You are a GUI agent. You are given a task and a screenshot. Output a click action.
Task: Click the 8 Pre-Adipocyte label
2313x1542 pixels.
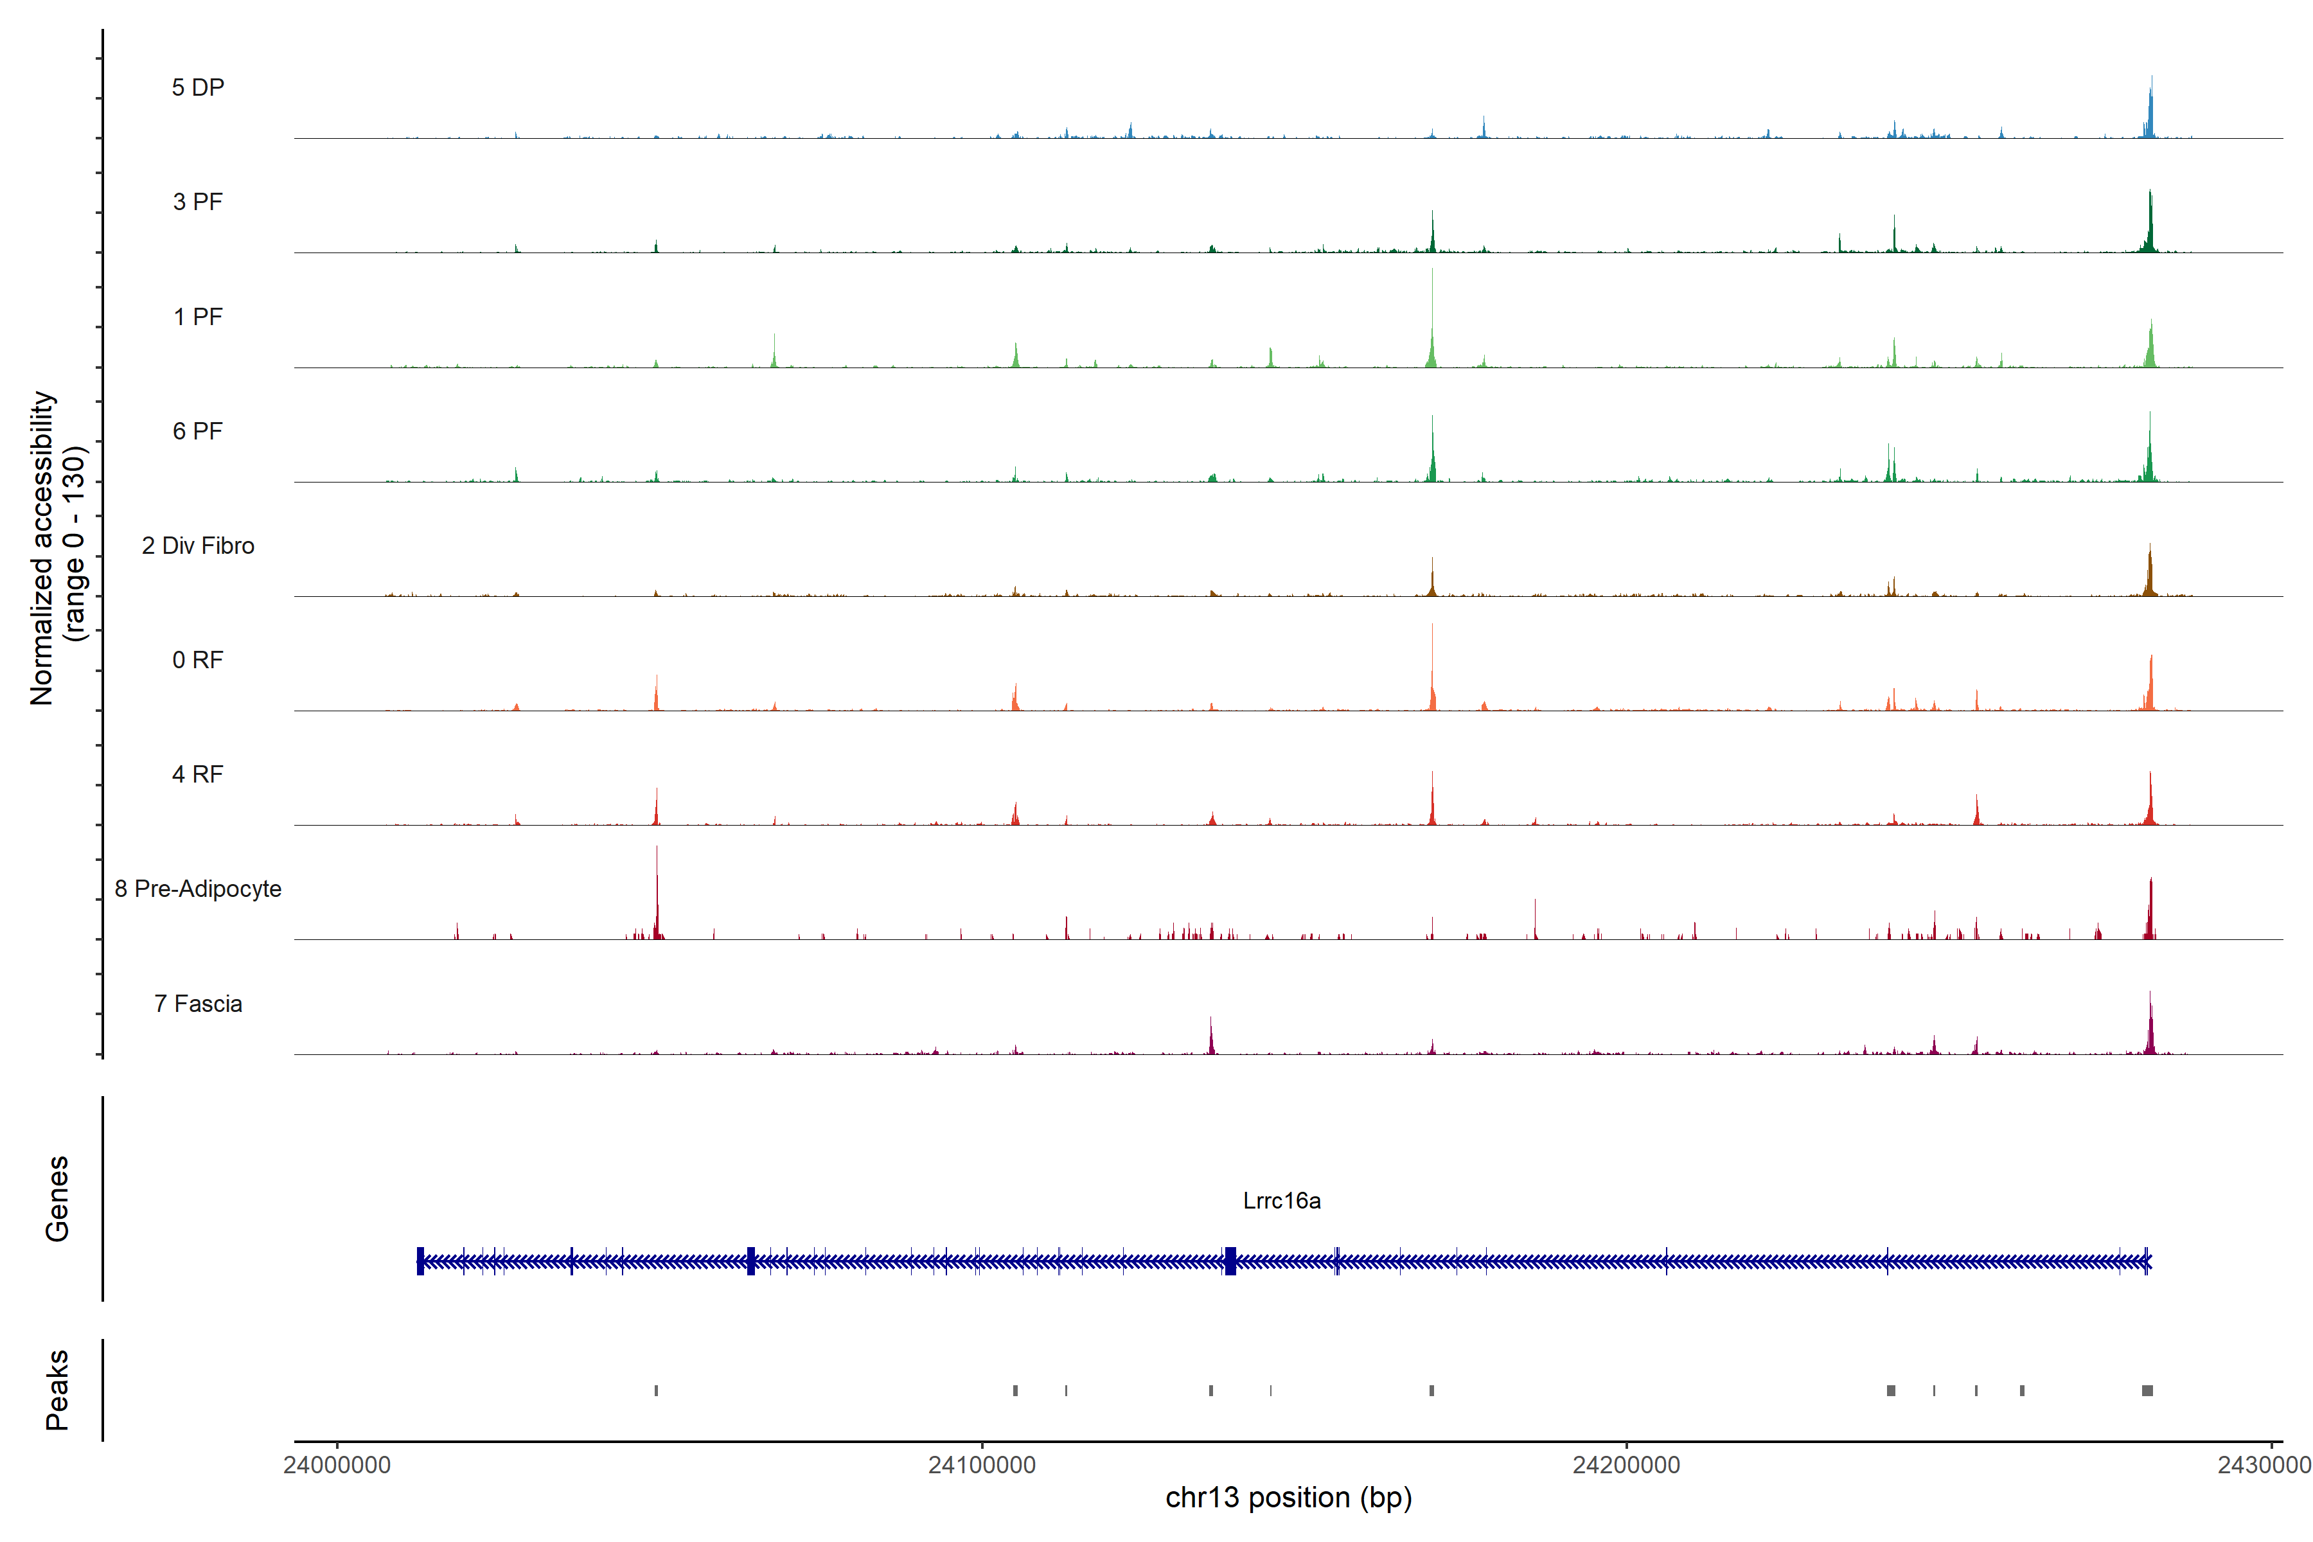(x=198, y=889)
